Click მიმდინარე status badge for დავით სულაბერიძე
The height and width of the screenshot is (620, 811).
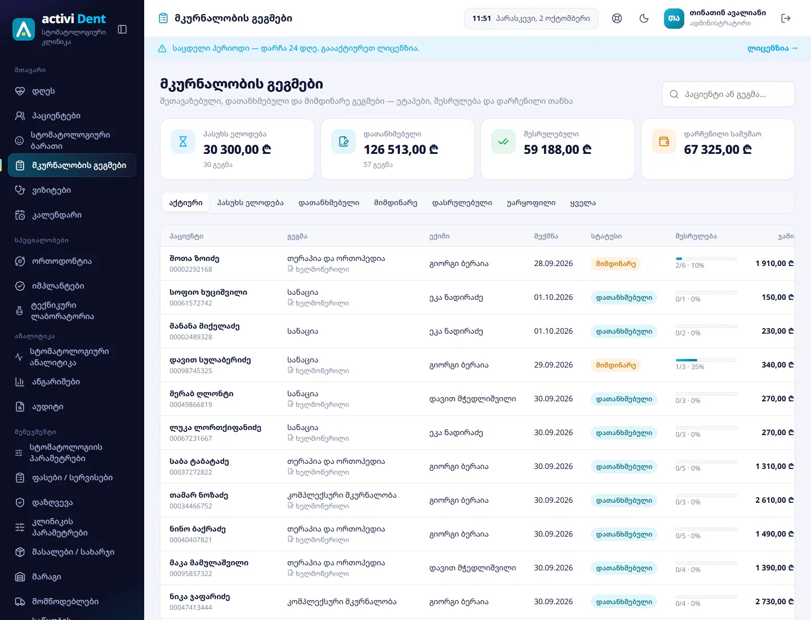click(x=616, y=365)
